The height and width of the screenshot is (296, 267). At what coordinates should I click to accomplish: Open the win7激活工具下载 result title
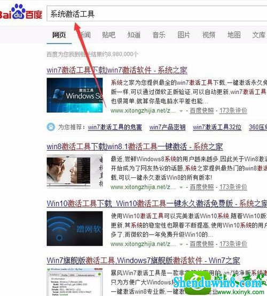[117, 70]
